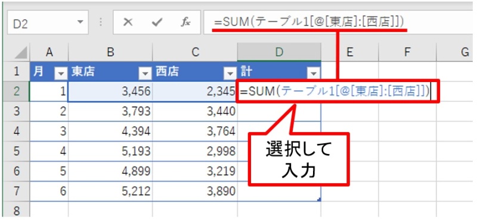Click cell containing 3,219

click(x=195, y=171)
